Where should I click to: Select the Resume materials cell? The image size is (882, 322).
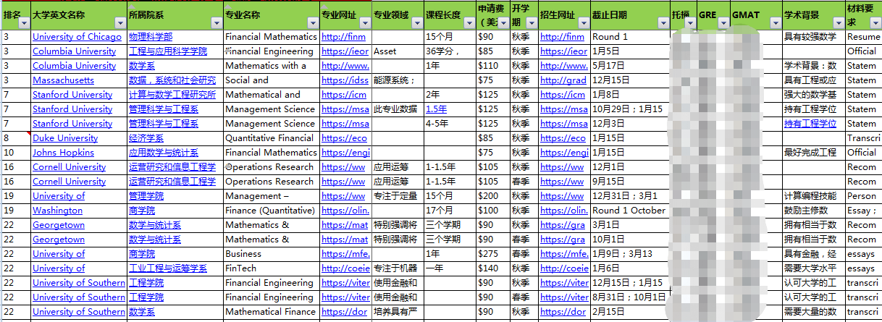863,37
